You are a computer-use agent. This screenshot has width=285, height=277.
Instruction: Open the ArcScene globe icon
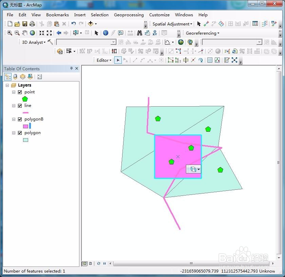click(x=180, y=42)
